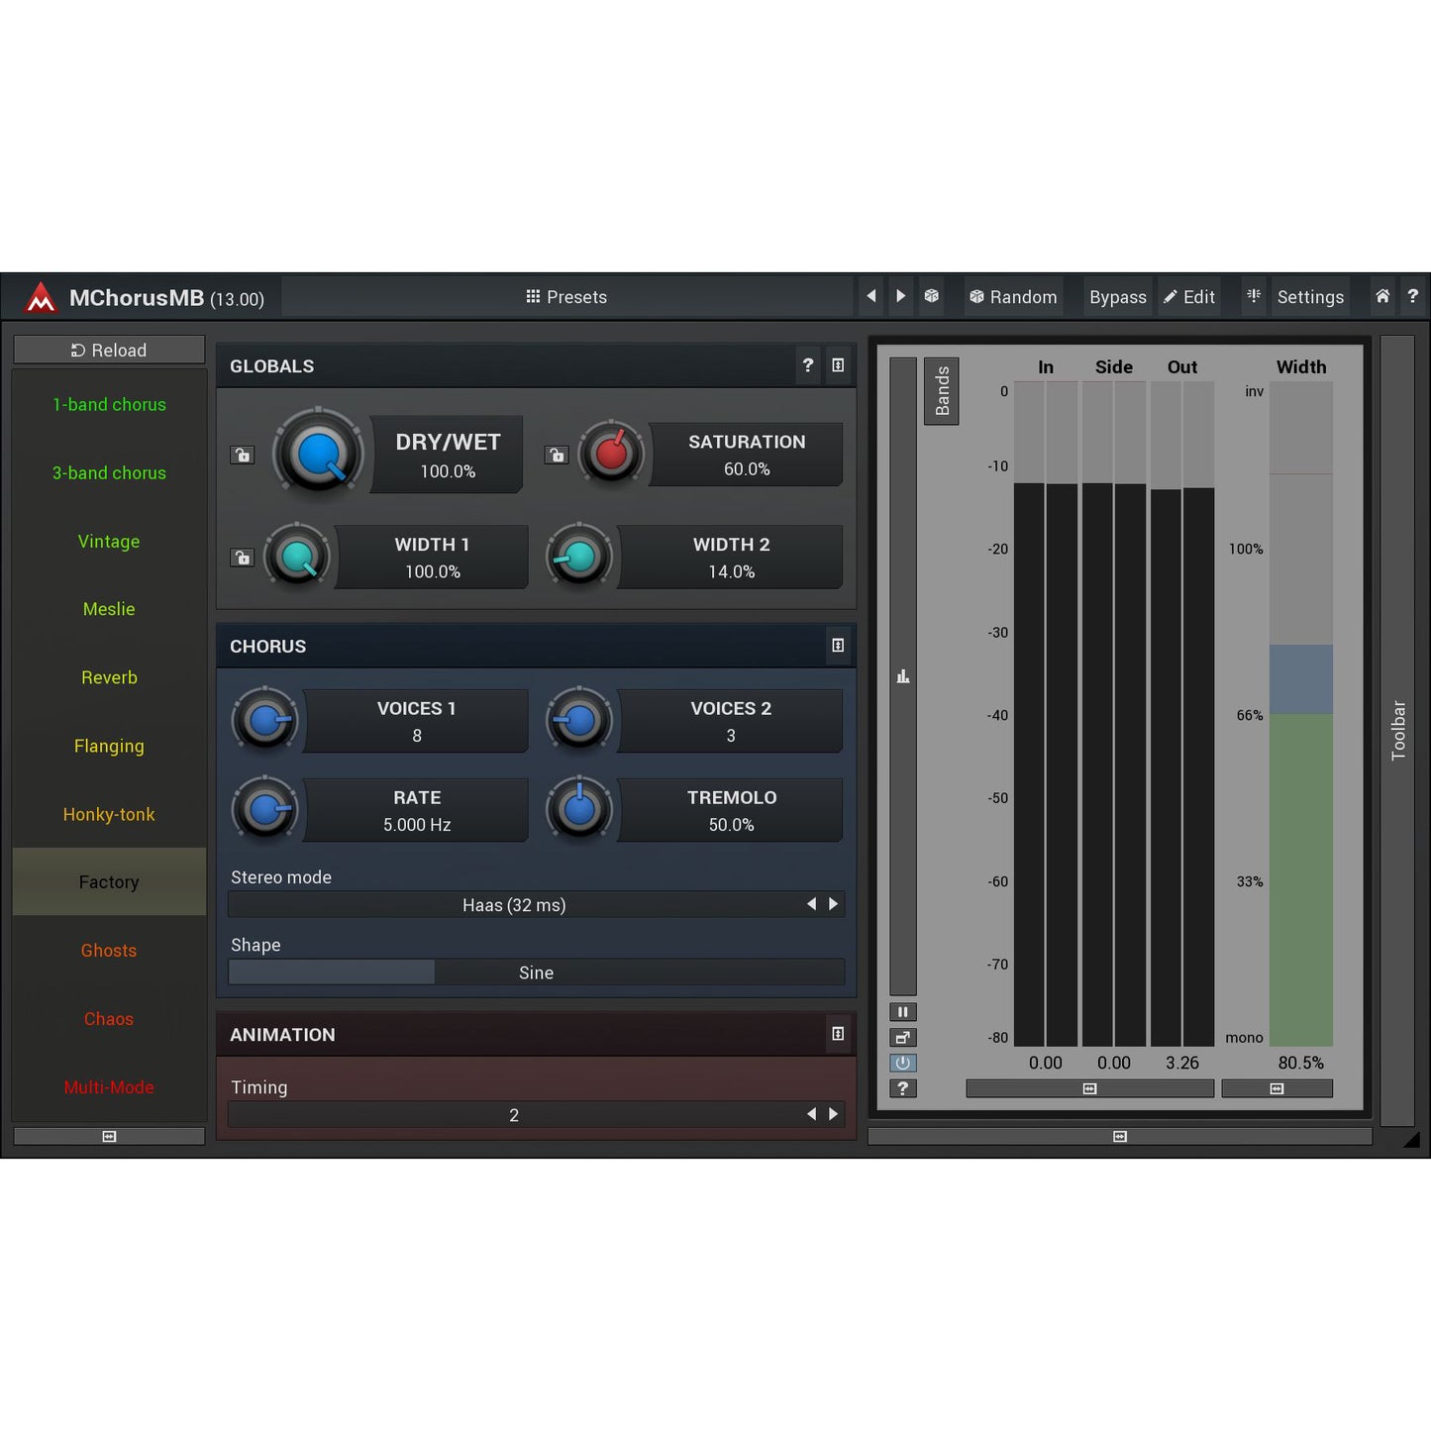Click the A/B comparison icon beside Settings
Viewport: 1431px width, 1431px height.
click(1254, 296)
